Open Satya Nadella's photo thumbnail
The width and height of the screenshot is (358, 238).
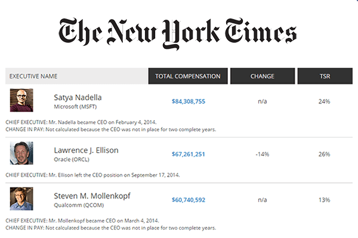tap(21, 100)
